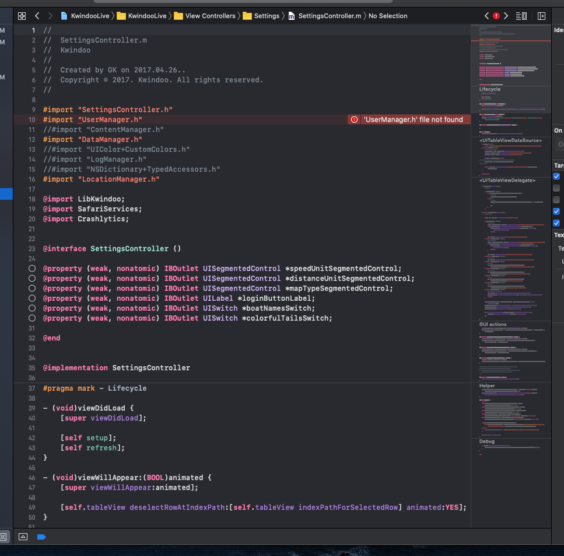The height and width of the screenshot is (556, 564).
Task: Jump to Debug section in minimap
Action: click(486, 442)
